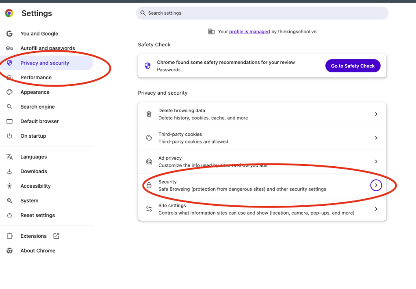This screenshot has width=416, height=289.
Task: Click the Extensions external link icon
Action: coord(56,236)
